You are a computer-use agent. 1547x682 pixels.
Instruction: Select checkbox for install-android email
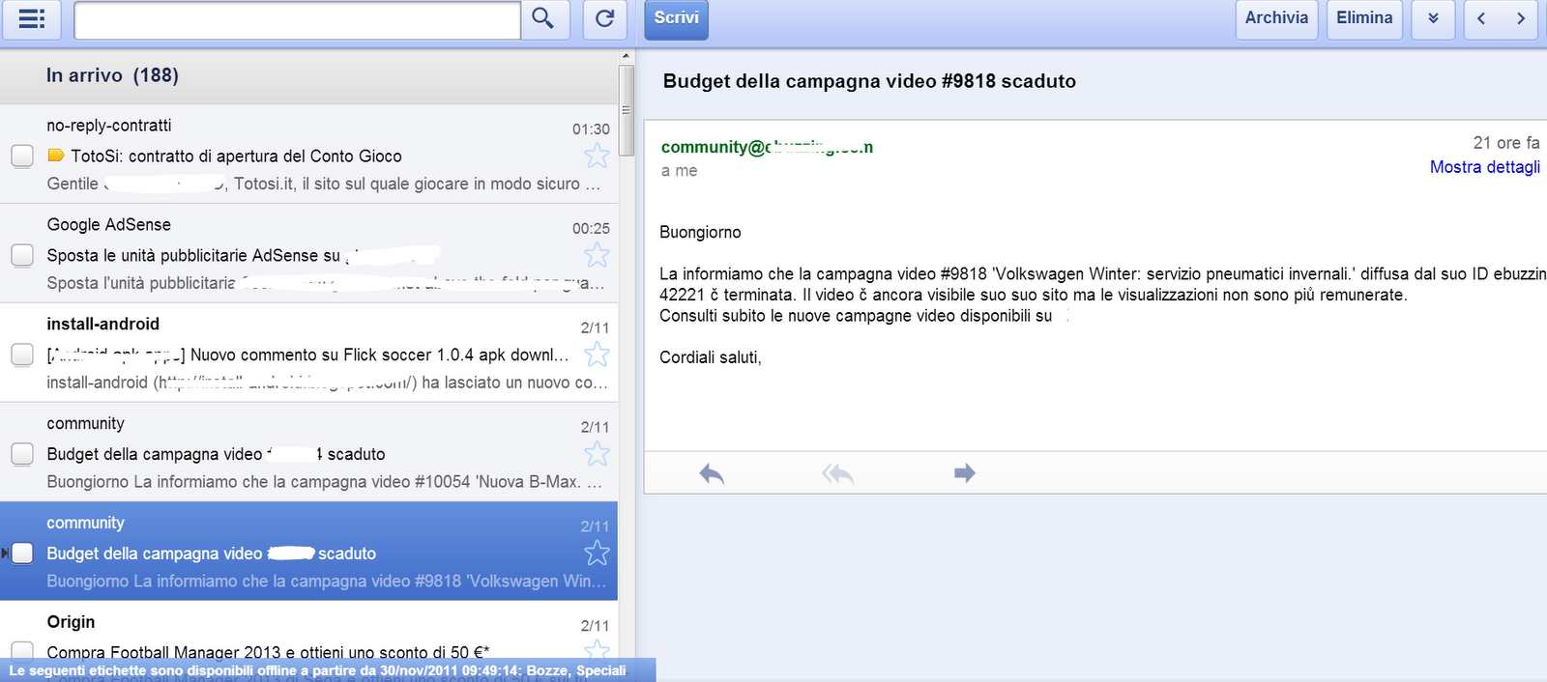22,355
